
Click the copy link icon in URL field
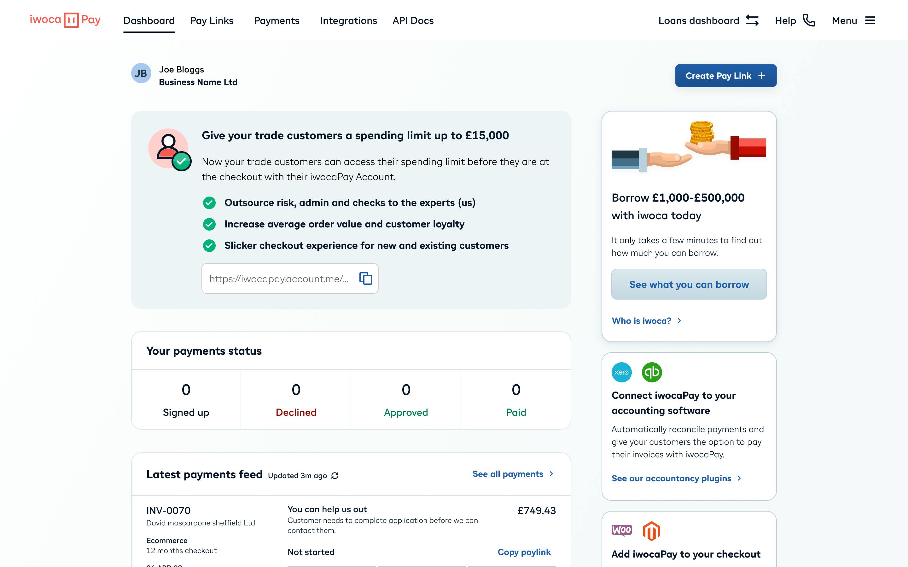365,278
